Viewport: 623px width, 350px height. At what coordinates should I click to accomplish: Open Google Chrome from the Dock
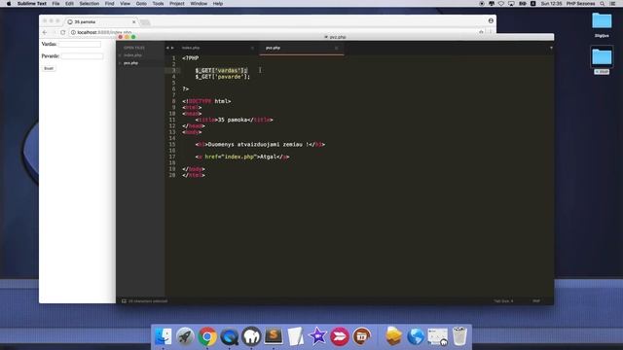[x=207, y=336]
